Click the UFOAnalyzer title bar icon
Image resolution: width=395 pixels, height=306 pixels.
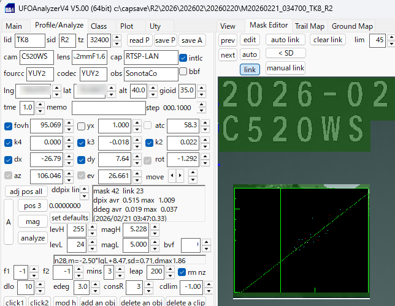[x=10, y=9]
